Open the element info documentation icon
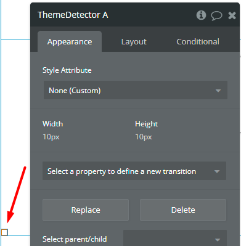Image resolution: width=241 pixels, height=246 pixels. coord(201,15)
